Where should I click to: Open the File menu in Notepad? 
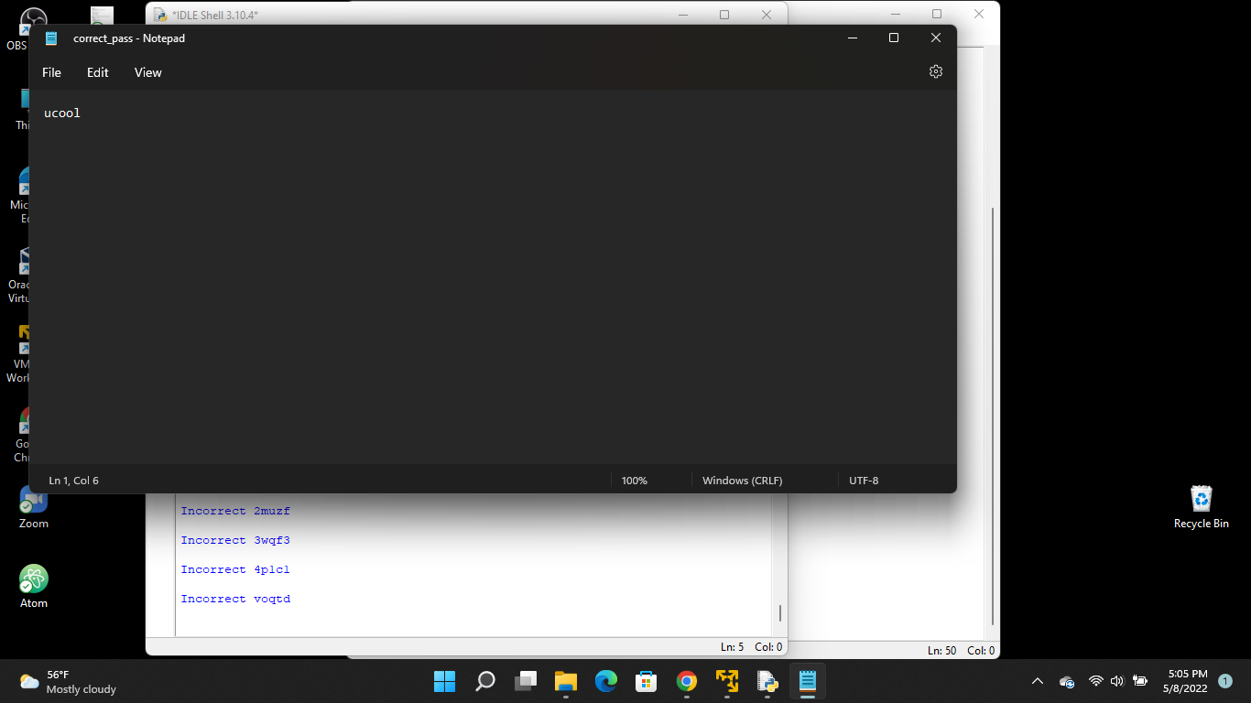pyautogui.click(x=51, y=72)
